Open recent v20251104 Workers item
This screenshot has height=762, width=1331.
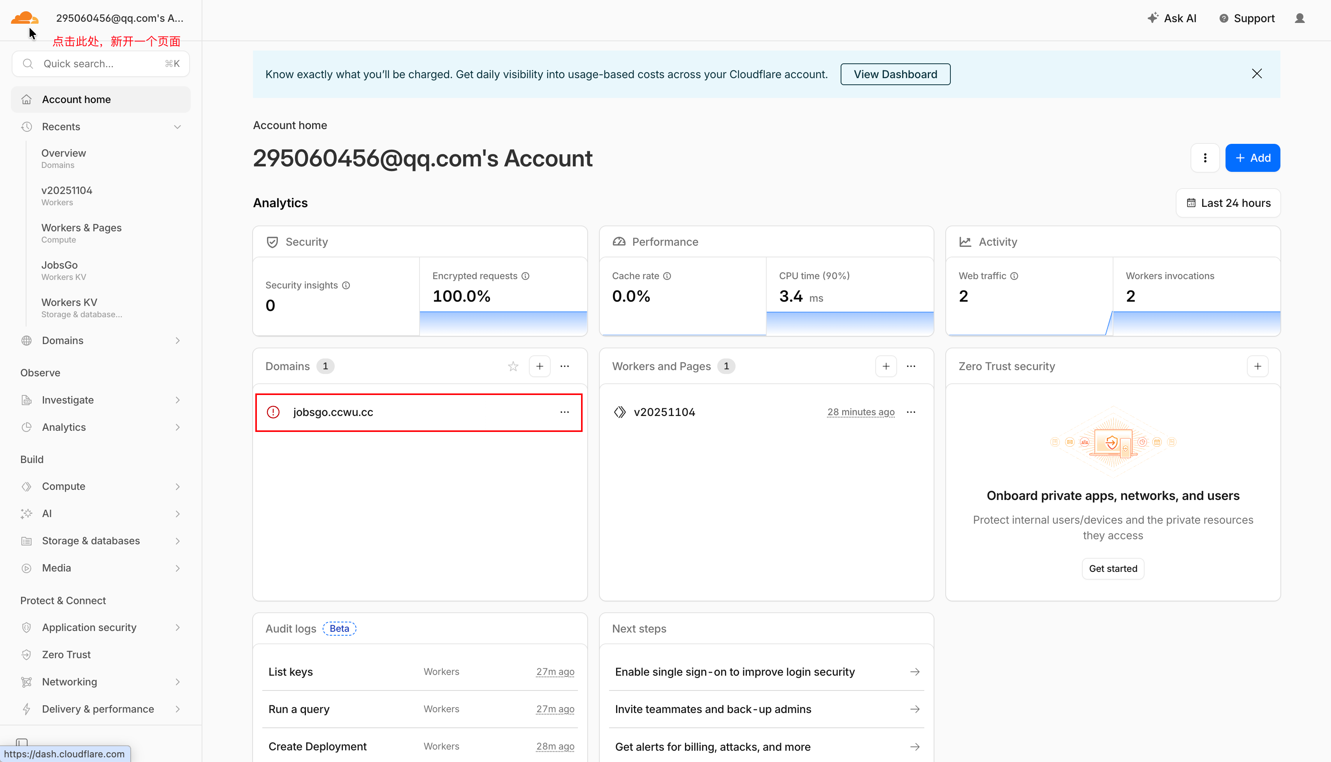(x=67, y=196)
